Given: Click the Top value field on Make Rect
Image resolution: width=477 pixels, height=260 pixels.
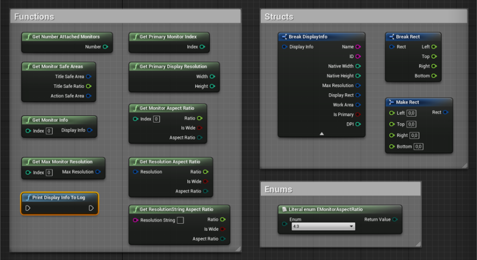Looking at the screenshot, I should 411,124.
